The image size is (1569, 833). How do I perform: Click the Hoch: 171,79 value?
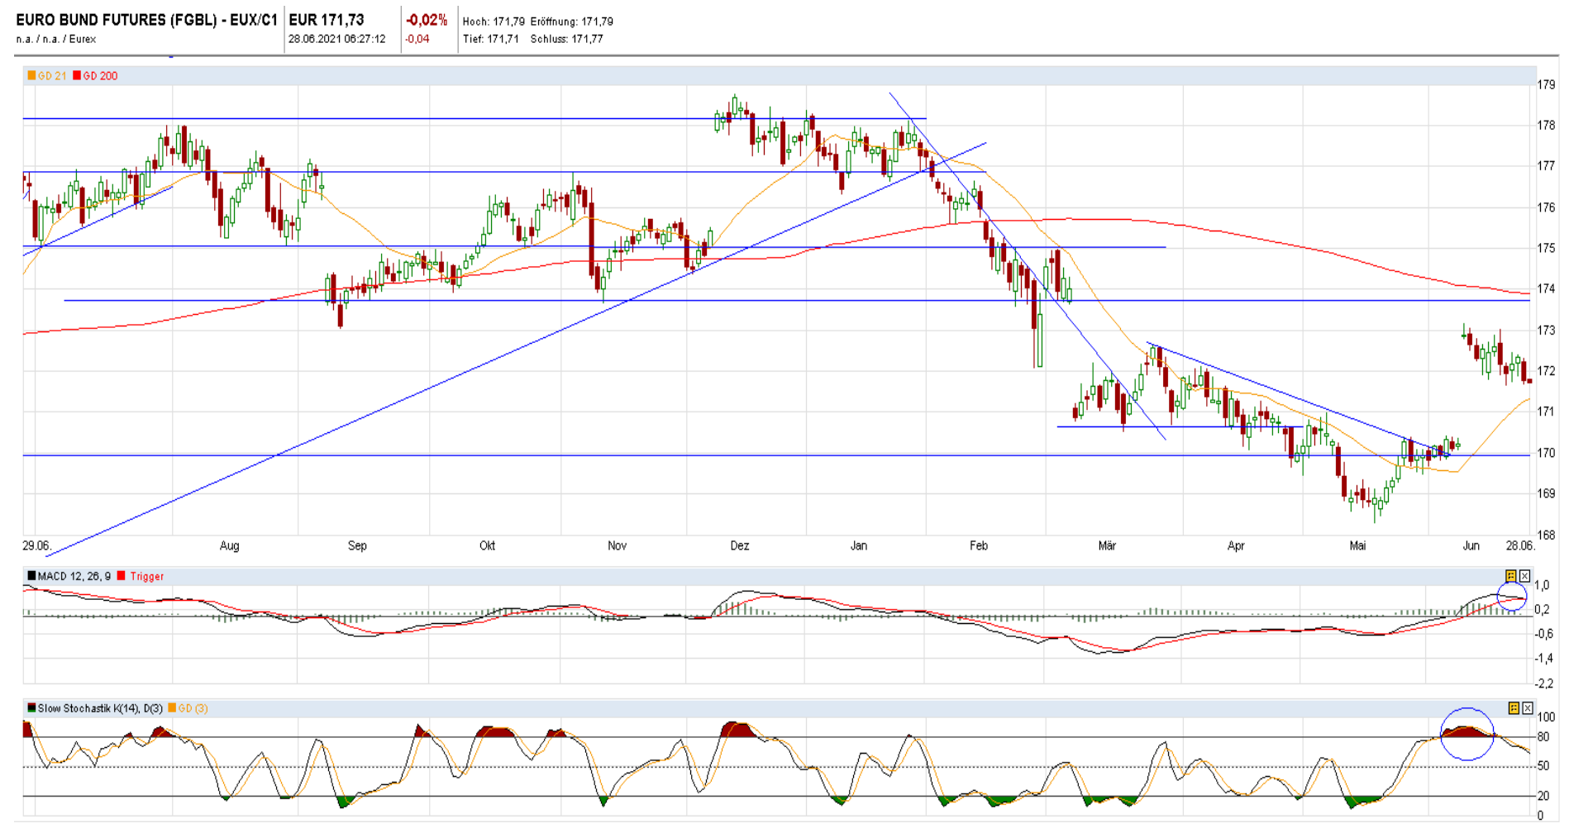click(x=494, y=21)
